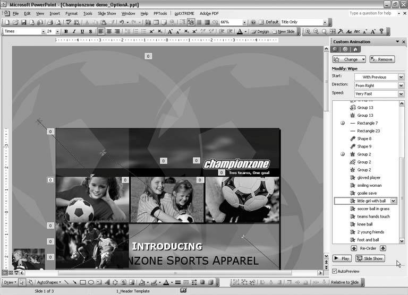Click the Zoom In magnifier icon
The height and width of the screenshot is (295, 408).
pyautogui.click(x=308, y=31)
